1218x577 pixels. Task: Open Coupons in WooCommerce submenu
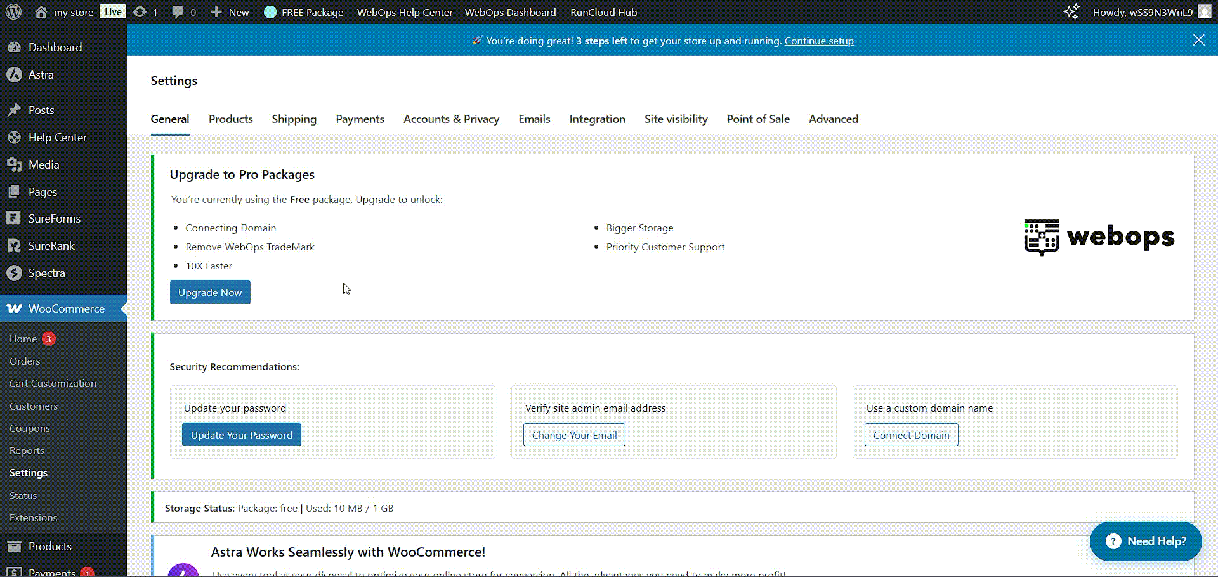[30, 429]
